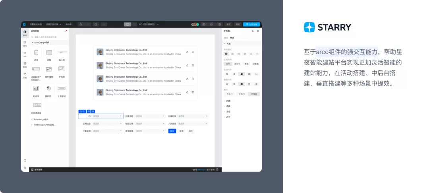Screen dimensions: 429x193
Task: Click the add-component plus icon with red dot
Action: (65, 31)
